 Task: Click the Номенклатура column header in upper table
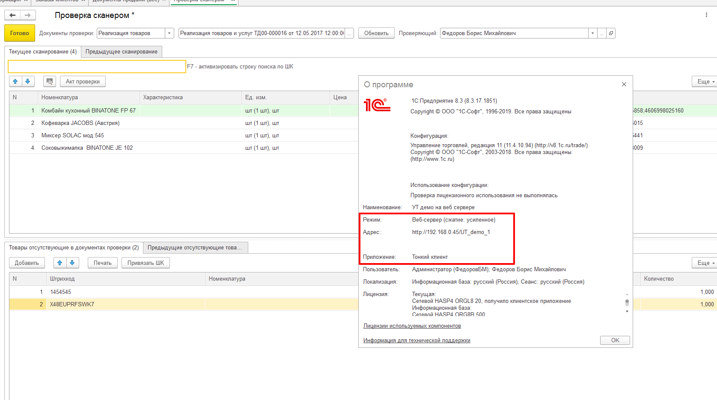pos(89,97)
